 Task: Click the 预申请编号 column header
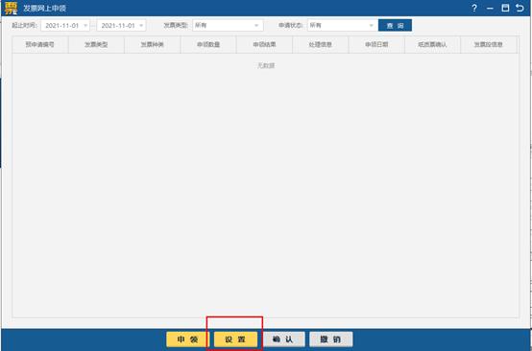pos(40,44)
